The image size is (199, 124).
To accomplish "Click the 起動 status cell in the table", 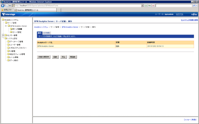I will (x=131, y=46).
